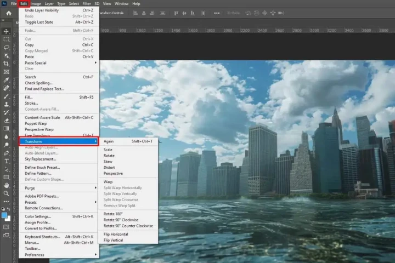395x263 pixels.
Task: Select the Lasso tool
Action: click(6, 47)
